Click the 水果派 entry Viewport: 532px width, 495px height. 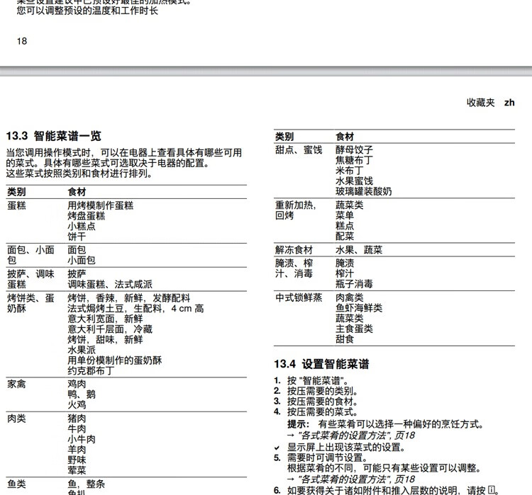point(82,350)
